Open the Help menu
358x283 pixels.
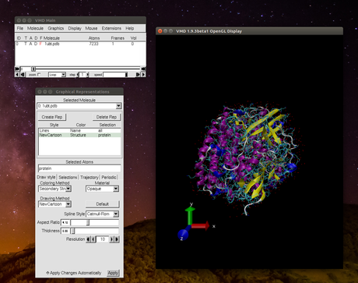tap(130, 28)
